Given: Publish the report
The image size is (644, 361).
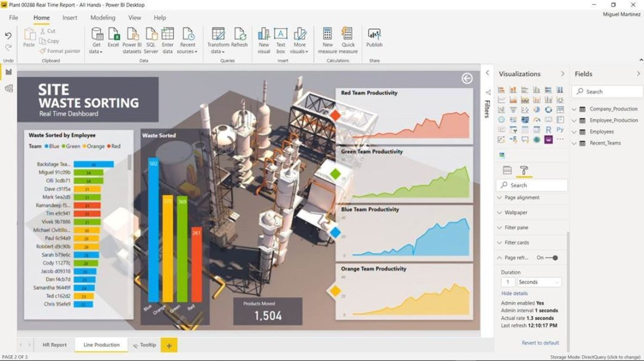Looking at the screenshot, I should click(374, 38).
